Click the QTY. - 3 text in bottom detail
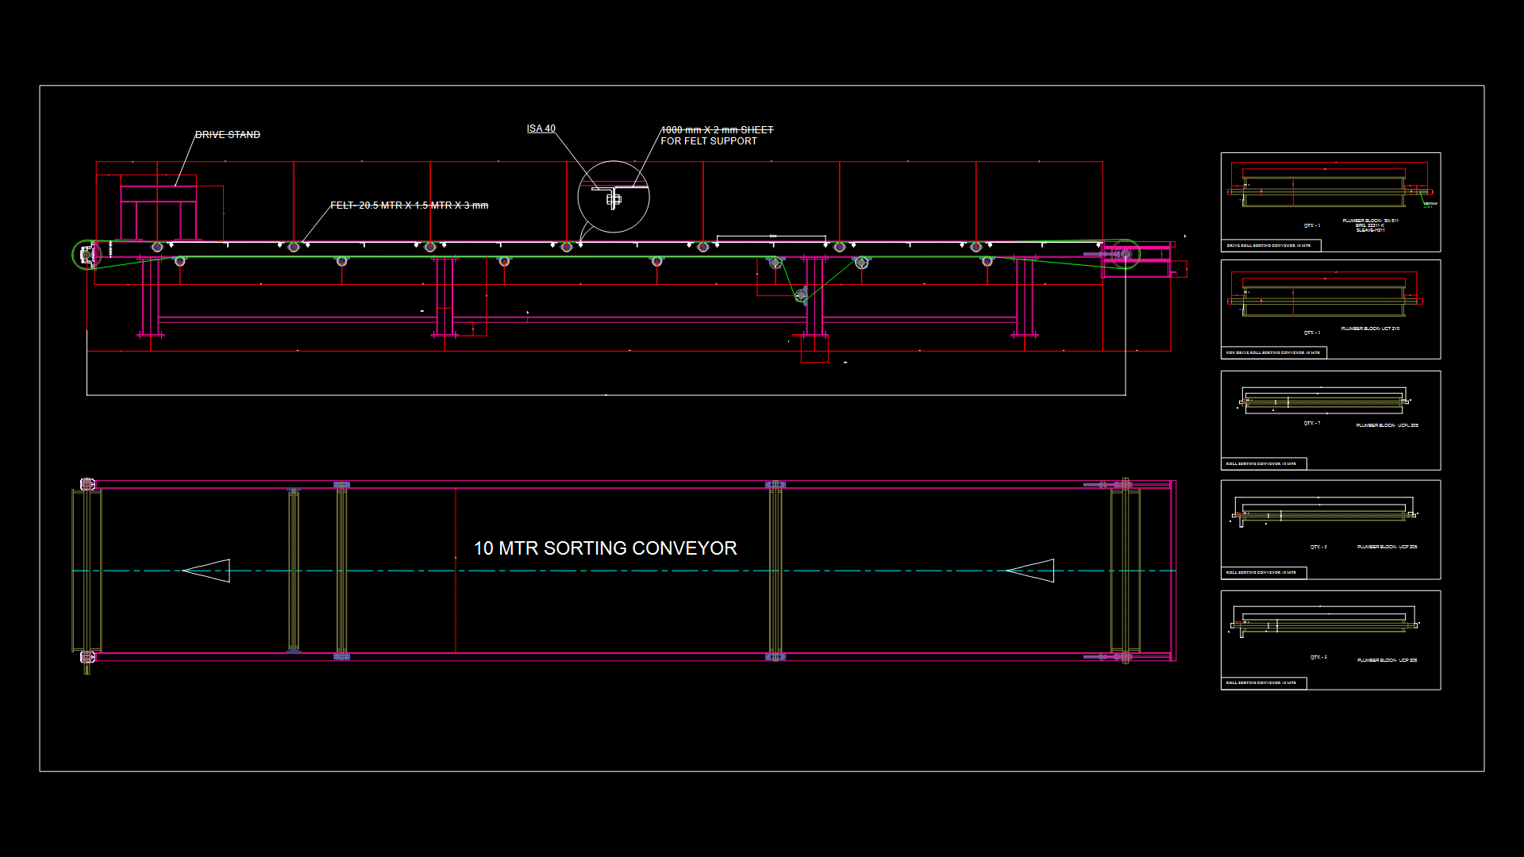The height and width of the screenshot is (857, 1524). (x=1318, y=657)
